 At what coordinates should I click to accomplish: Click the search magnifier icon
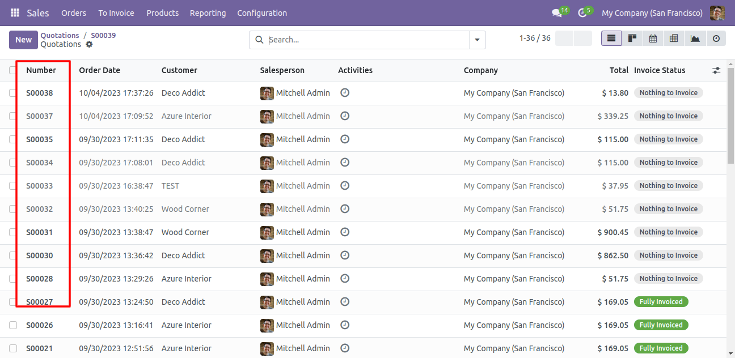pyautogui.click(x=259, y=40)
